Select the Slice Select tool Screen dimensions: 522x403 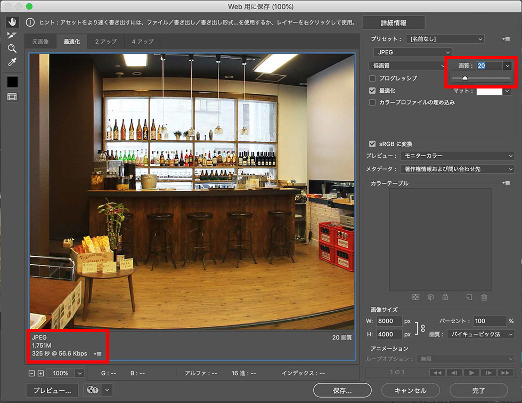pos(12,35)
